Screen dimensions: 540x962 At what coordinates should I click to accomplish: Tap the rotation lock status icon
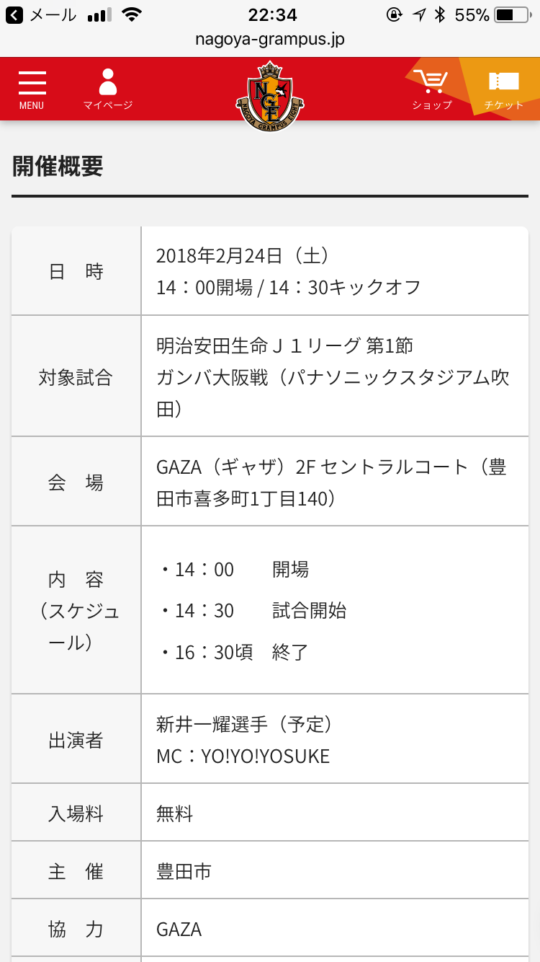394,14
